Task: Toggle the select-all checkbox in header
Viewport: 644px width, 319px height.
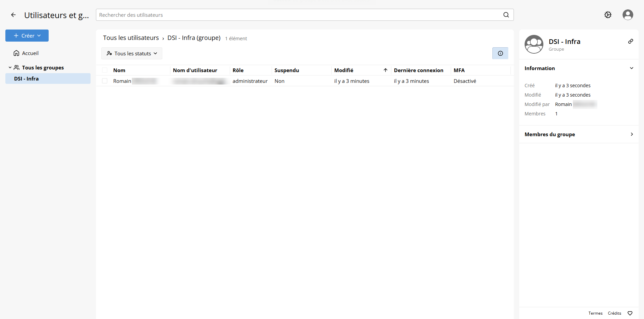Action: tap(105, 70)
